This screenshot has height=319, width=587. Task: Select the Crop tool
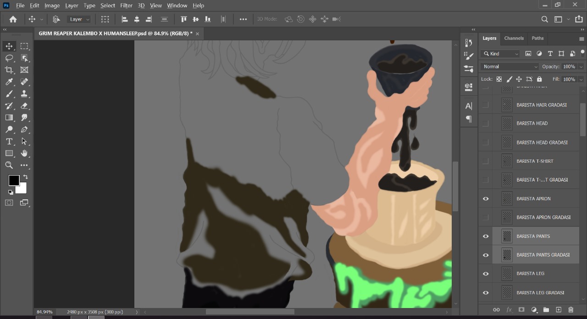[9, 70]
